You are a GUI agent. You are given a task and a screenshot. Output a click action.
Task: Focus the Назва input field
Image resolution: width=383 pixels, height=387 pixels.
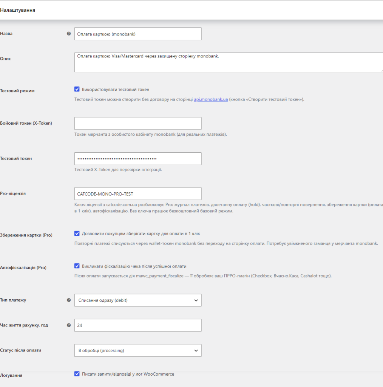click(138, 34)
